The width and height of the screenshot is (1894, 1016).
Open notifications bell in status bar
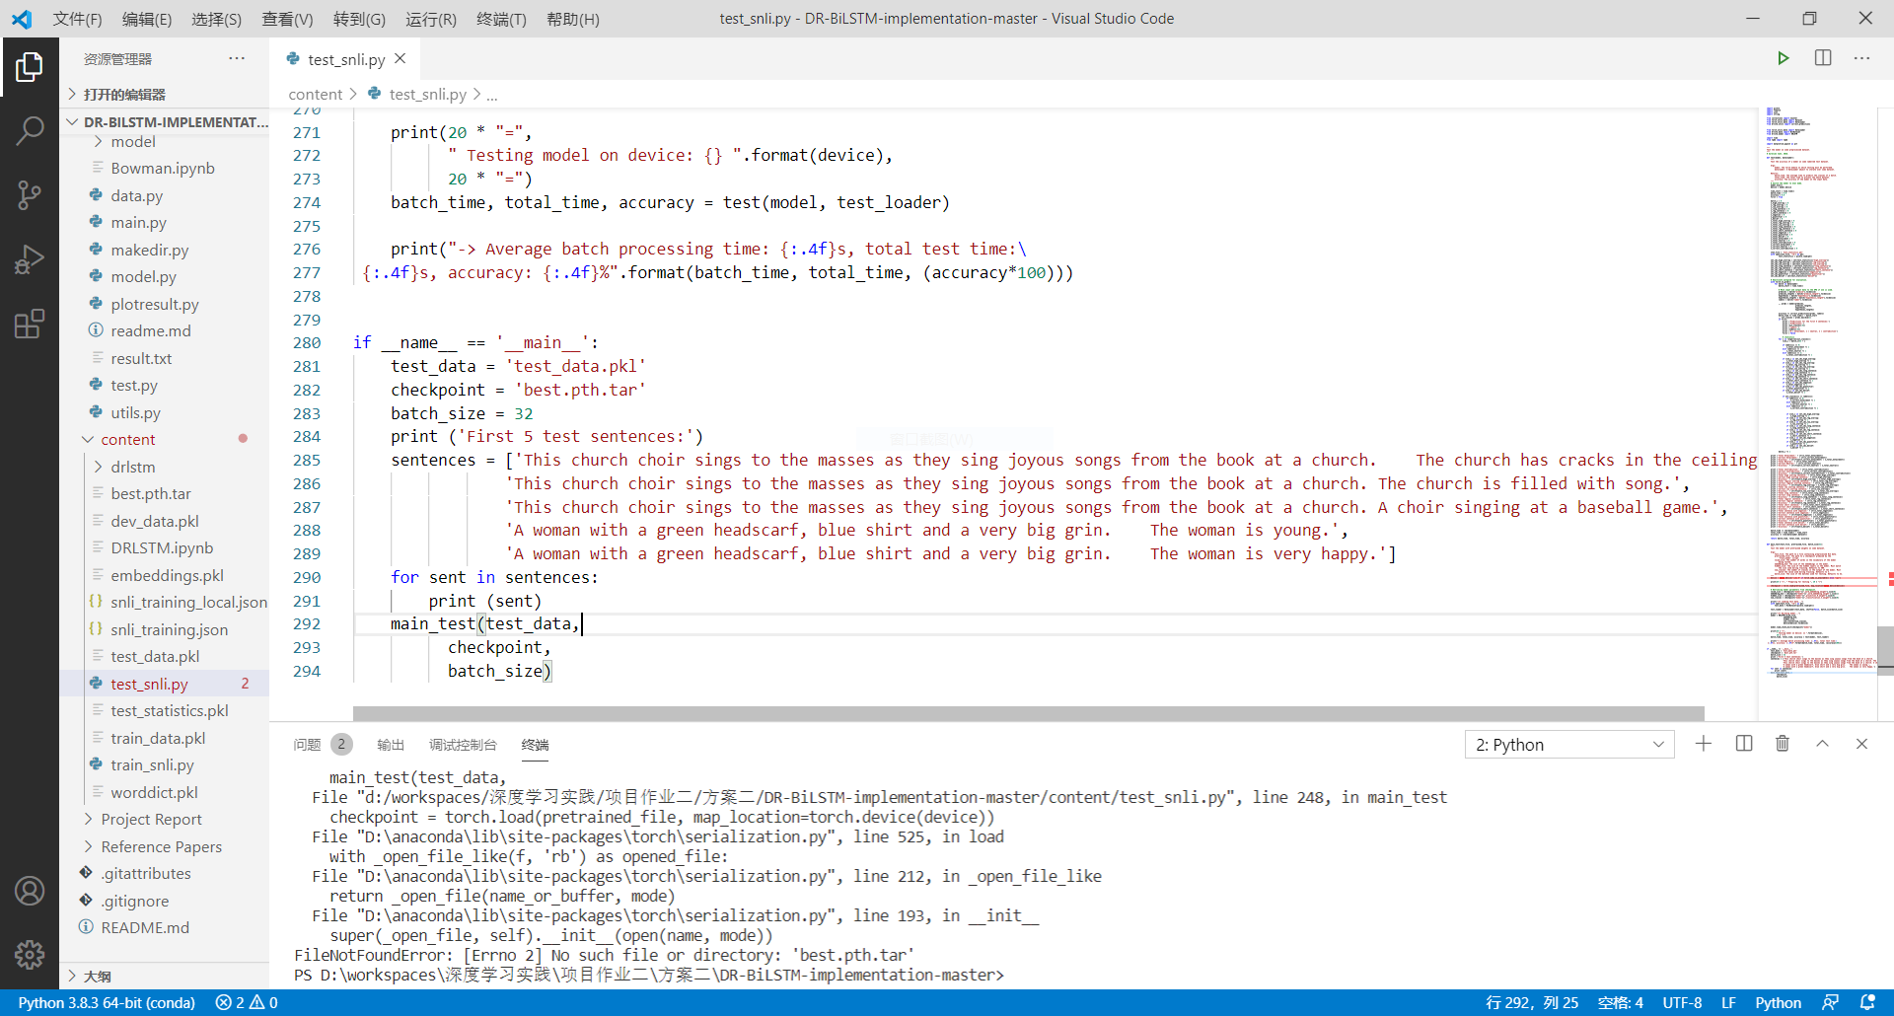click(1867, 1002)
